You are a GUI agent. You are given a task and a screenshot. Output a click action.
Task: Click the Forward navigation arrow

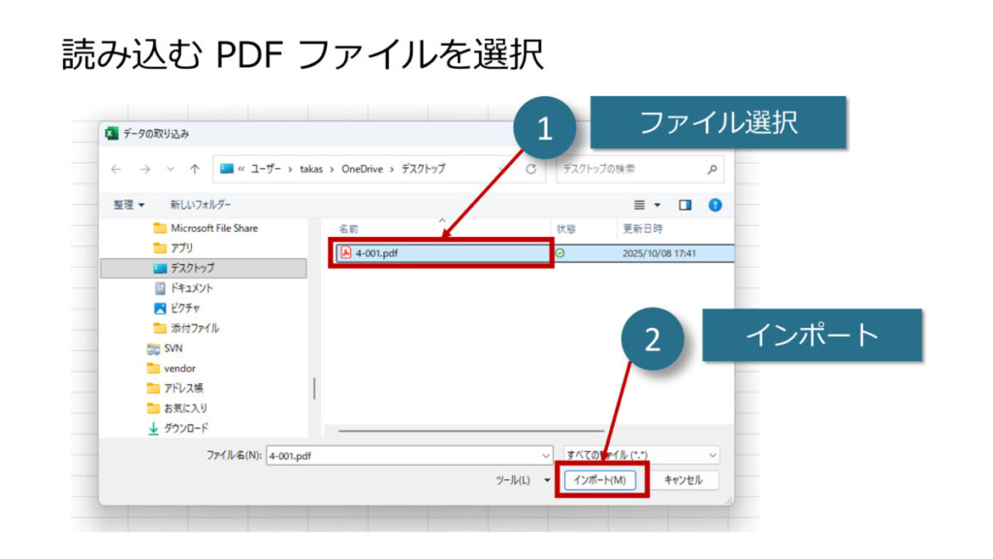[144, 169]
